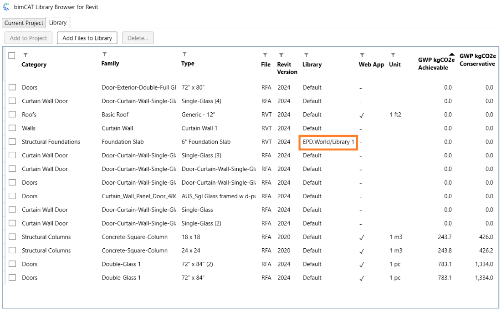
Task: Click the Web App filter icon
Action: coord(362,55)
